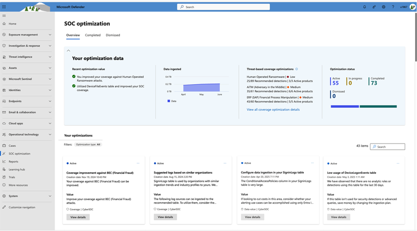Click View details on DeviceLogonEvents card
This screenshot has height=231, width=417.
click(x=339, y=217)
